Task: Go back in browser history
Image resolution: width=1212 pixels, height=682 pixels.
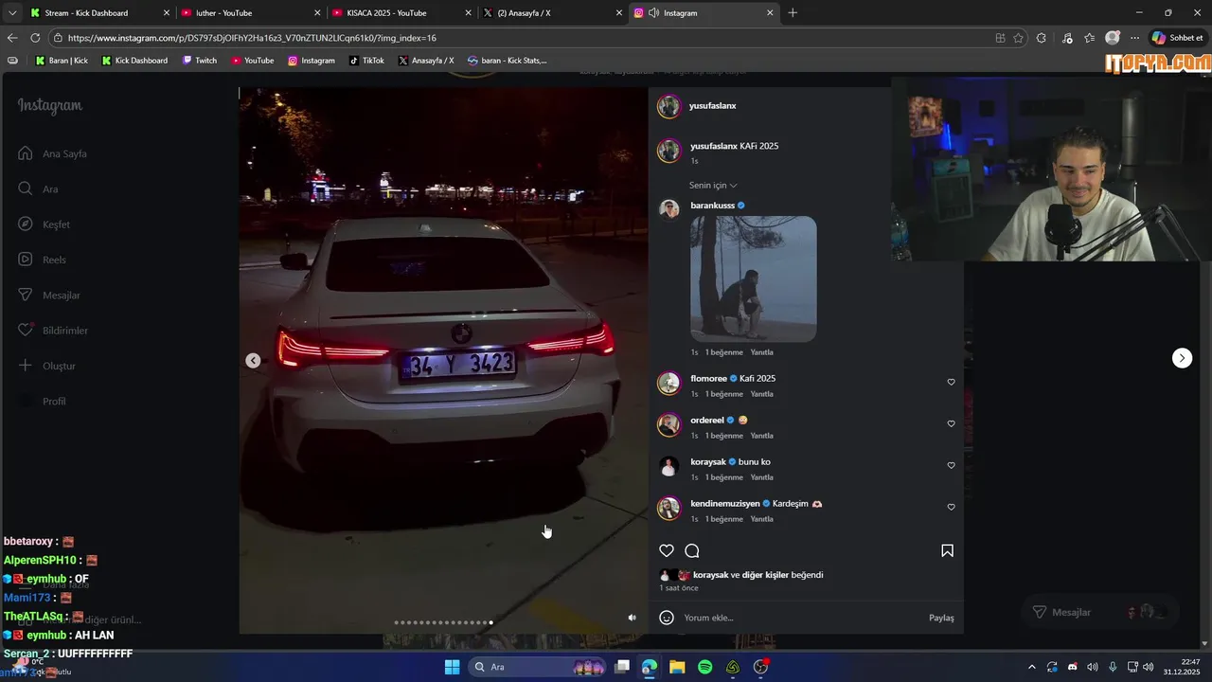Action: click(11, 38)
